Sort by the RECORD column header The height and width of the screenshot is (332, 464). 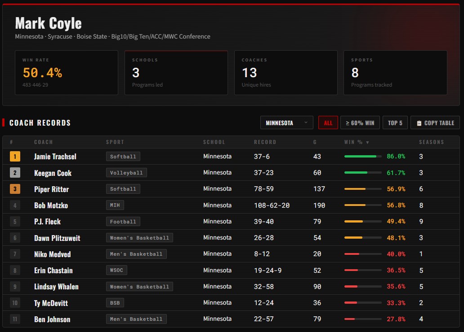pyautogui.click(x=265, y=142)
